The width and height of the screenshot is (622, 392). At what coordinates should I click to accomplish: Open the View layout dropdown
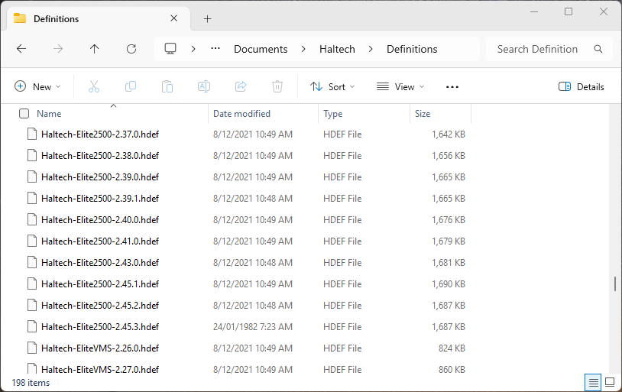[400, 86]
